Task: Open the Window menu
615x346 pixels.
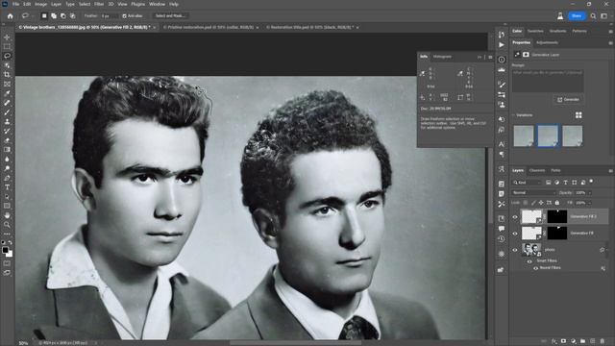Action: point(157,4)
